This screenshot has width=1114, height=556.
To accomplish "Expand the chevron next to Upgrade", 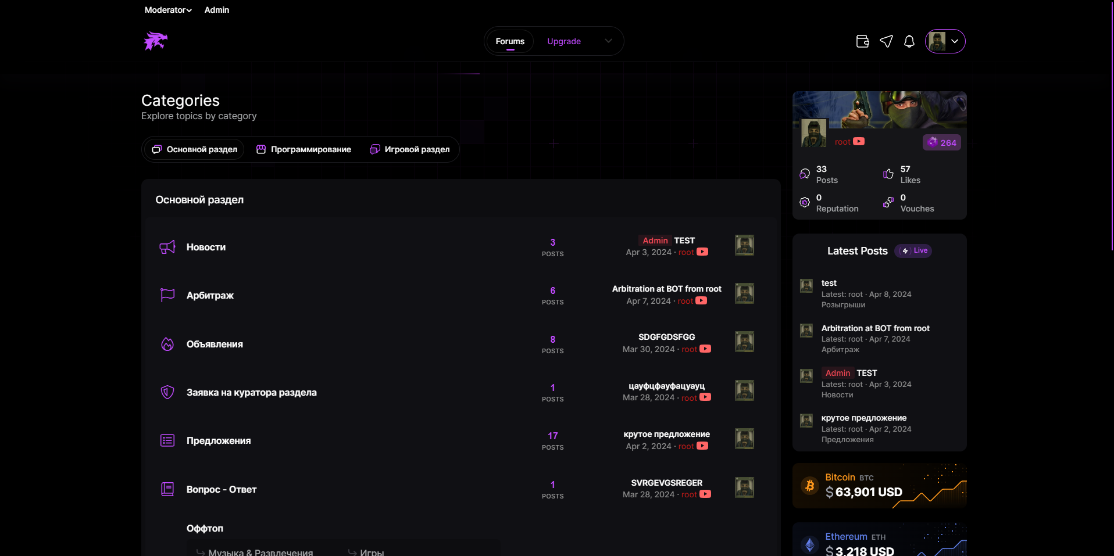I will click(608, 41).
